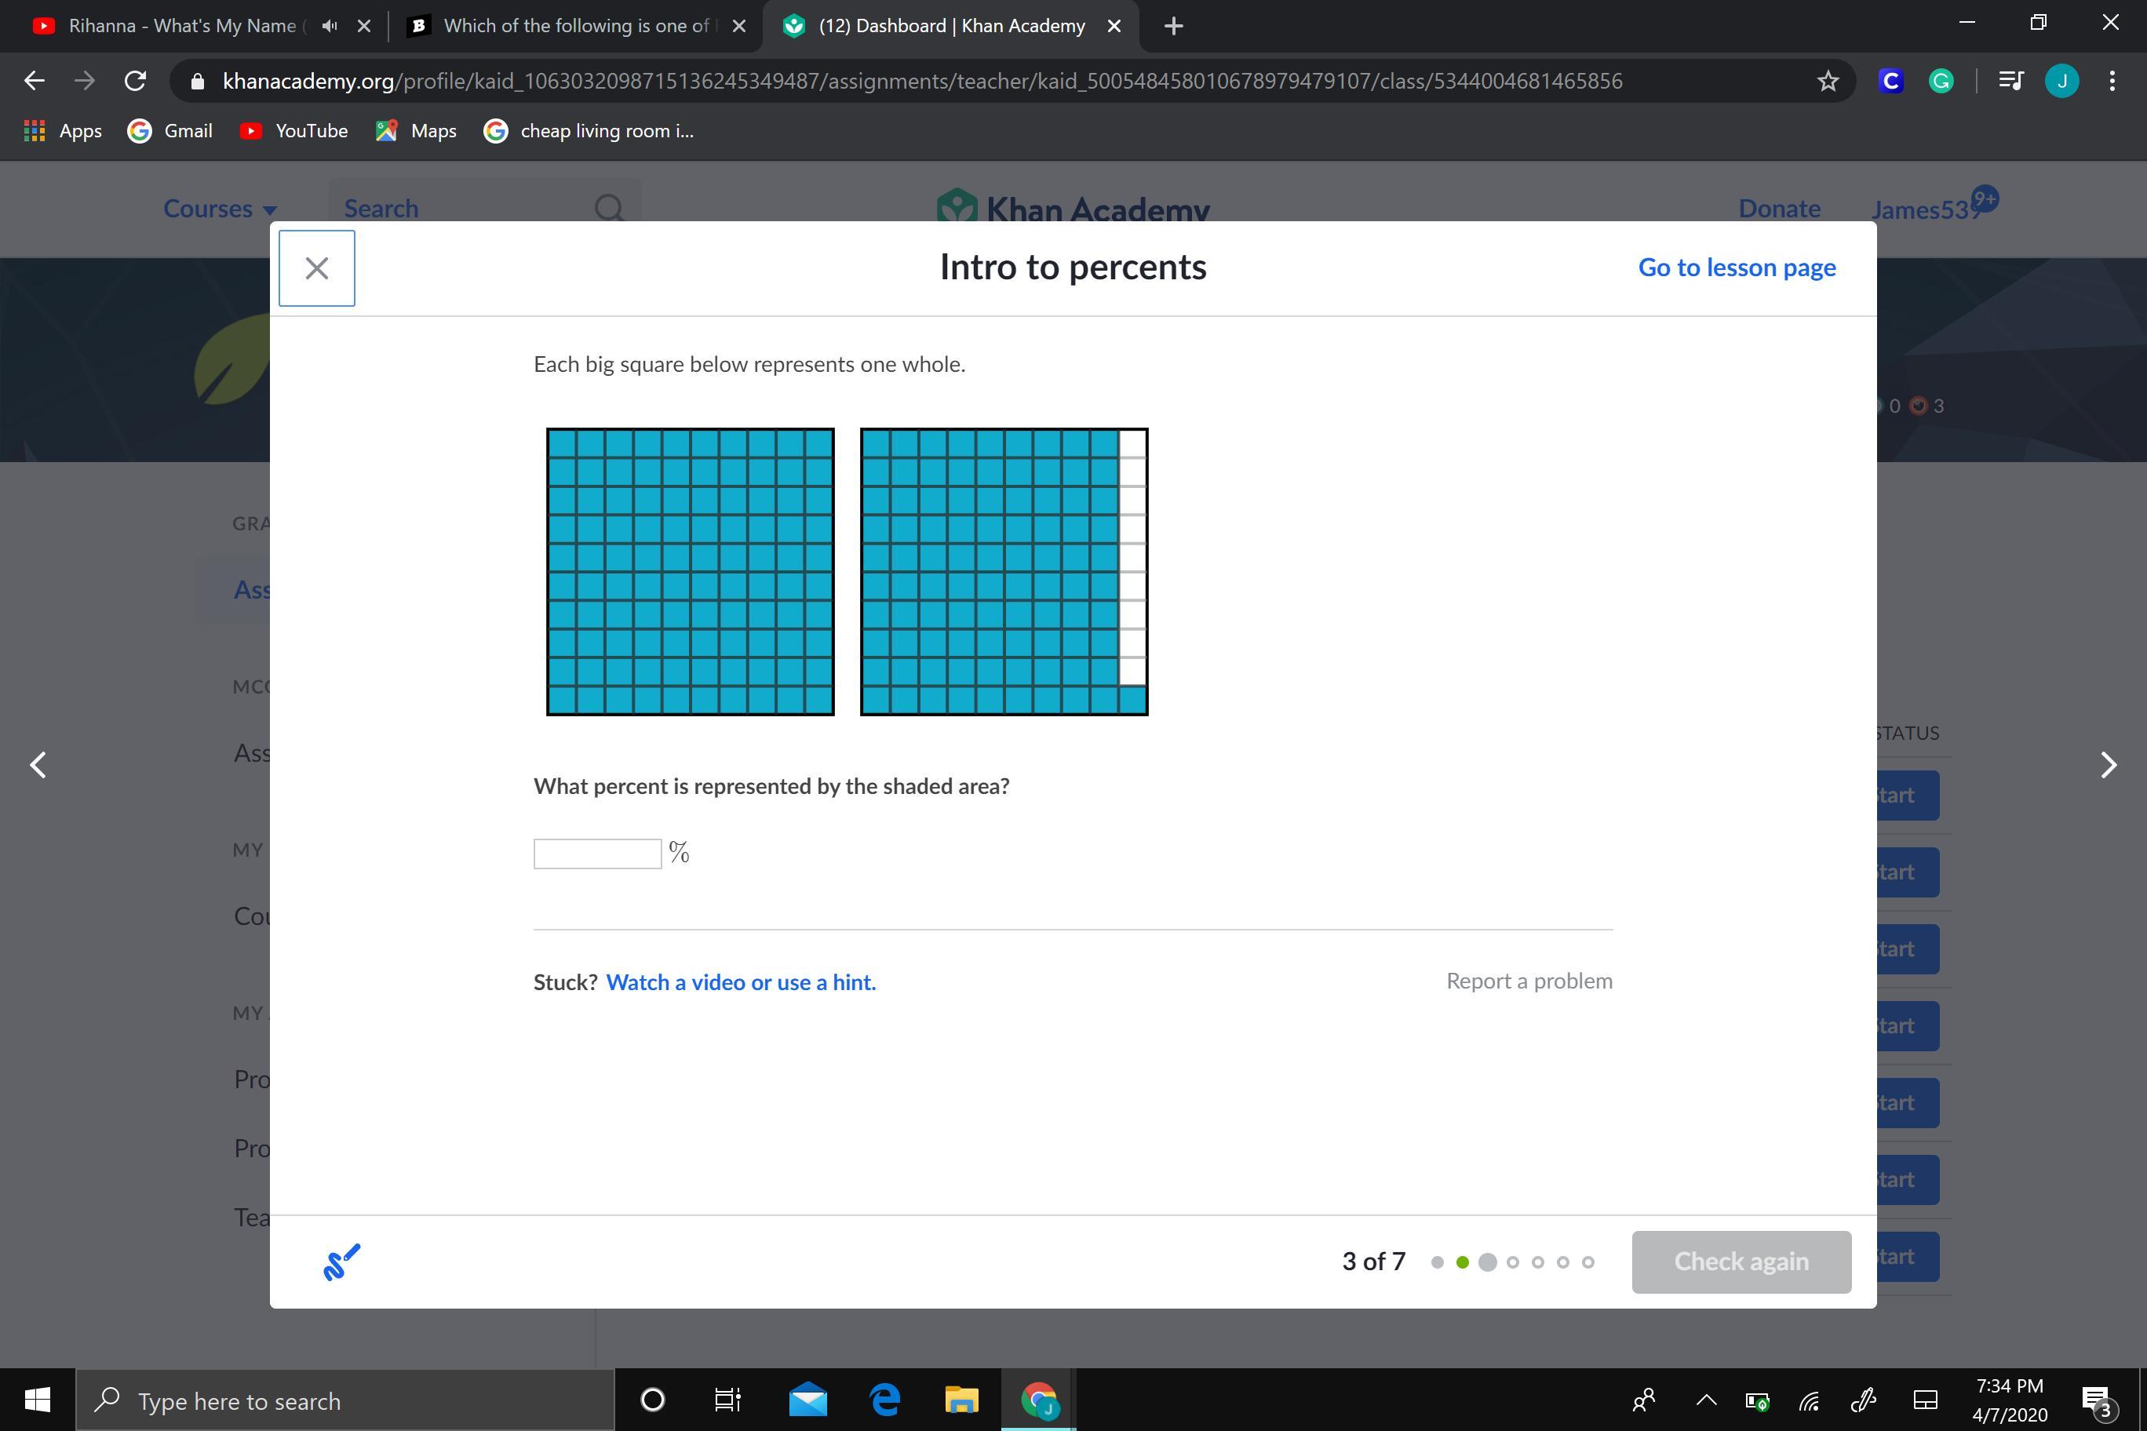Image resolution: width=2147 pixels, height=1431 pixels.
Task: Open the Chrome media control icon
Action: pos(2010,82)
